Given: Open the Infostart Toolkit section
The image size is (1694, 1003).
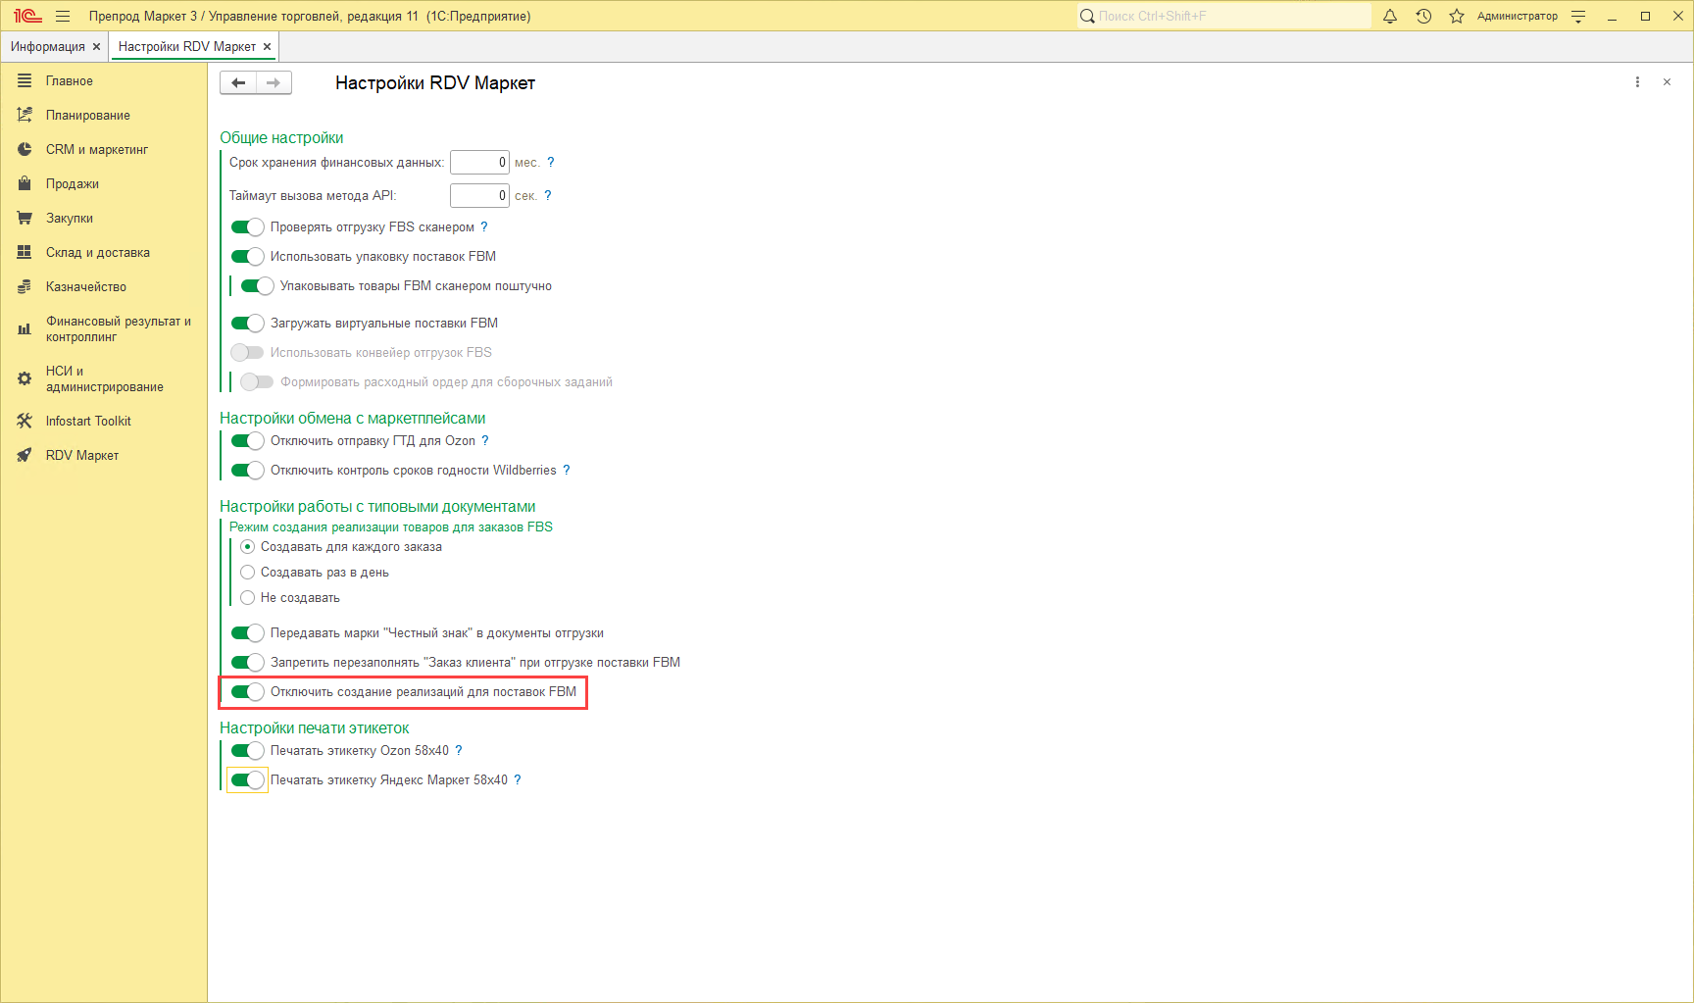Looking at the screenshot, I should (x=104, y=421).
